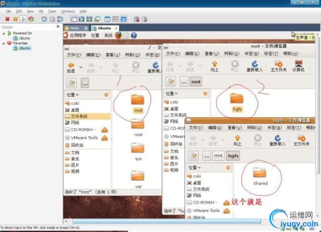Screen dimensions: 321x232
Task: Click the take snapshot toolbar icon
Action: pyautogui.click(x=44, y=19)
